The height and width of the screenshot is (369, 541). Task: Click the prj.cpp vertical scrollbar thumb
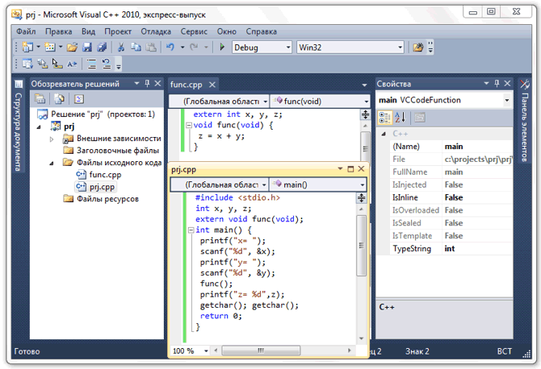tap(361, 246)
